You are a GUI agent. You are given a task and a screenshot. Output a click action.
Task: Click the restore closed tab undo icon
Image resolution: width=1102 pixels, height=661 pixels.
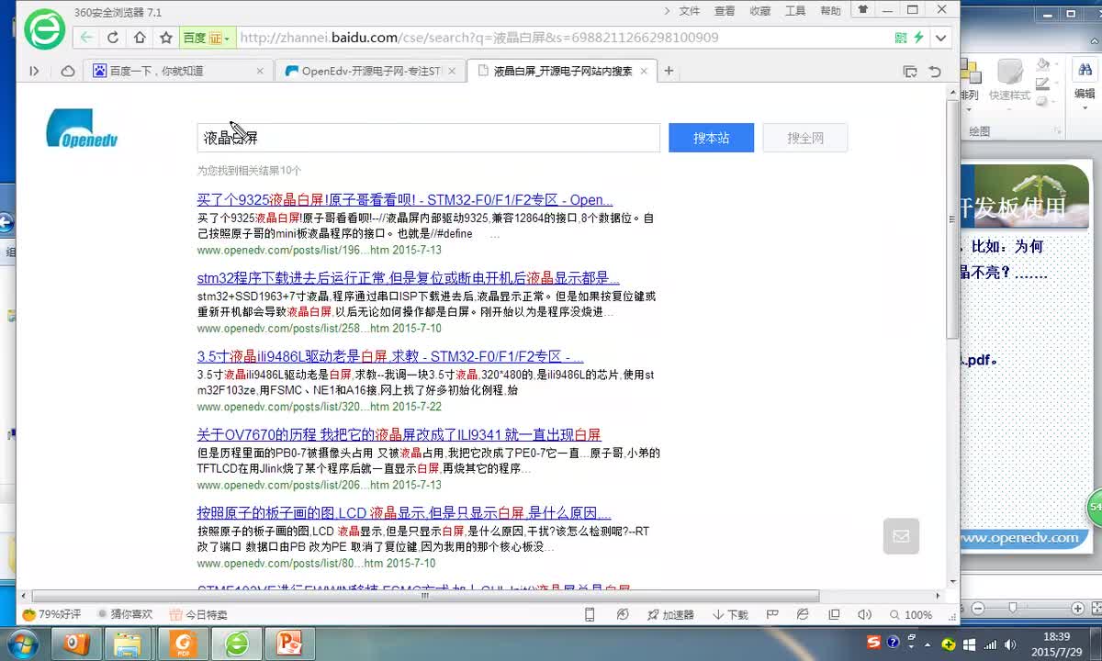[x=935, y=71]
